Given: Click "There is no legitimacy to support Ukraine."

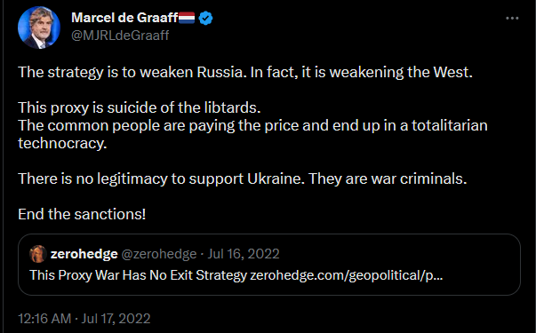Looking at the screenshot, I should pyautogui.click(x=161, y=178).
